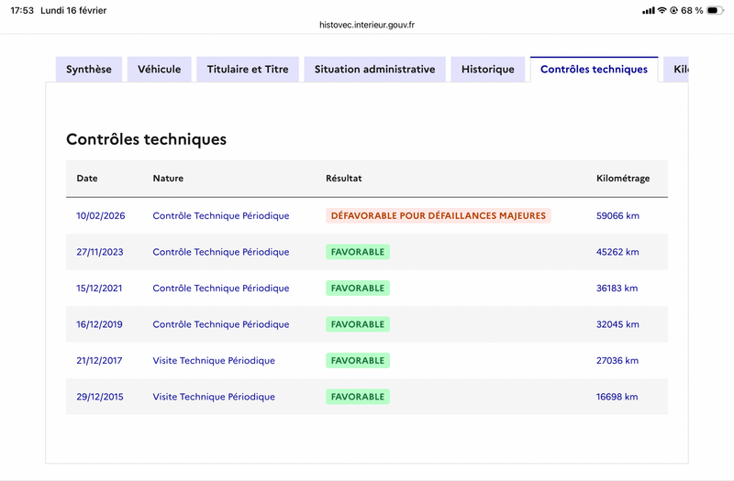This screenshot has height=481, width=734.
Task: Go to the Historique tab
Action: [x=488, y=70]
